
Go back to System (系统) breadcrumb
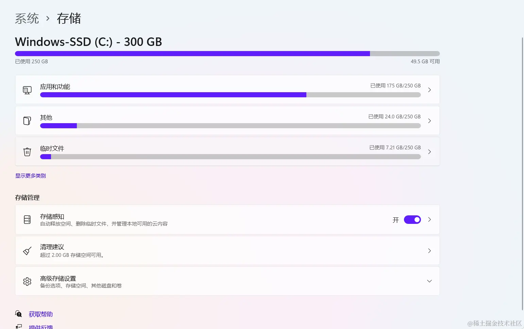click(27, 18)
